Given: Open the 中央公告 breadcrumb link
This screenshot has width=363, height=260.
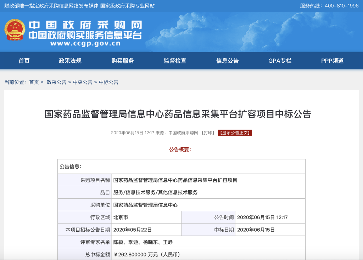Looking at the screenshot, I should [82, 82].
